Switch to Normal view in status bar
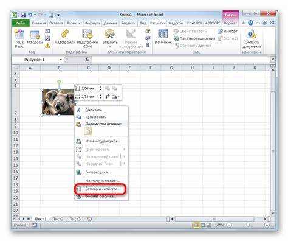The image size is (288, 241). click(196, 225)
